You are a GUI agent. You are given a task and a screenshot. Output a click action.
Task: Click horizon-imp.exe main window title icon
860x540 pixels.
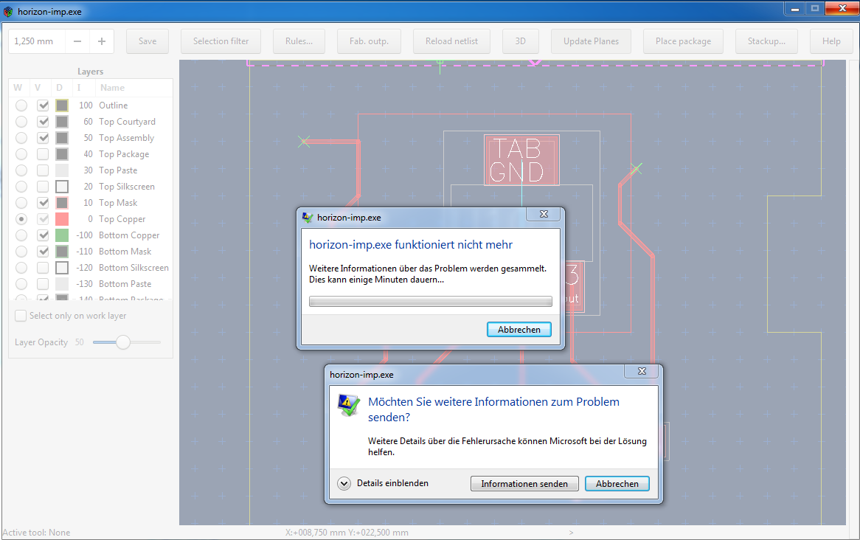pyautogui.click(x=8, y=12)
